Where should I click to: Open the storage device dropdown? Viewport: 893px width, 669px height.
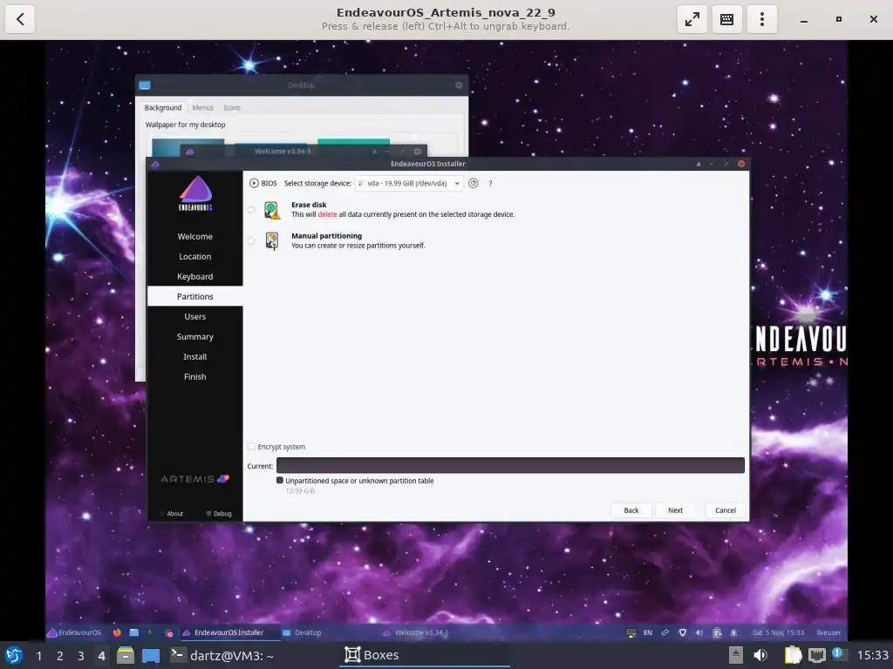coord(409,183)
